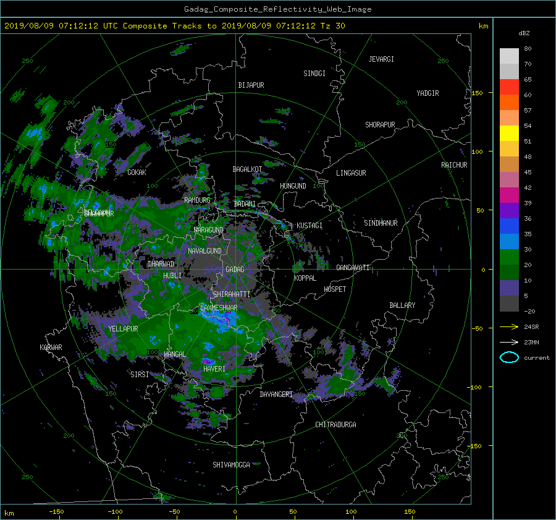Click the HUNGUND city label
Image resolution: width=556 pixels, height=520 pixels.
[x=293, y=186]
